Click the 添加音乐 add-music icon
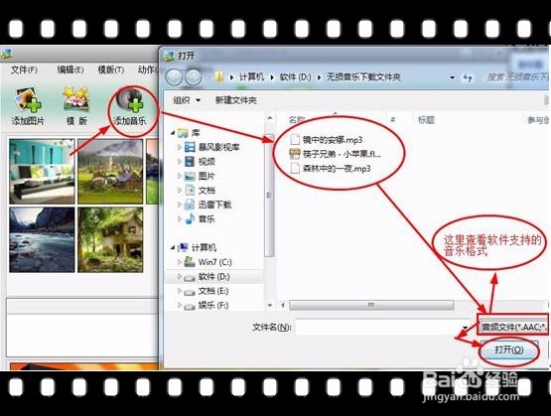The image size is (551, 416). tap(130, 101)
